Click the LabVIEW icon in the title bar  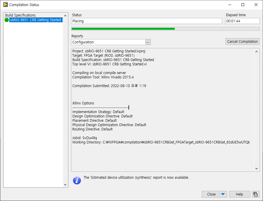click(x=5, y=5)
